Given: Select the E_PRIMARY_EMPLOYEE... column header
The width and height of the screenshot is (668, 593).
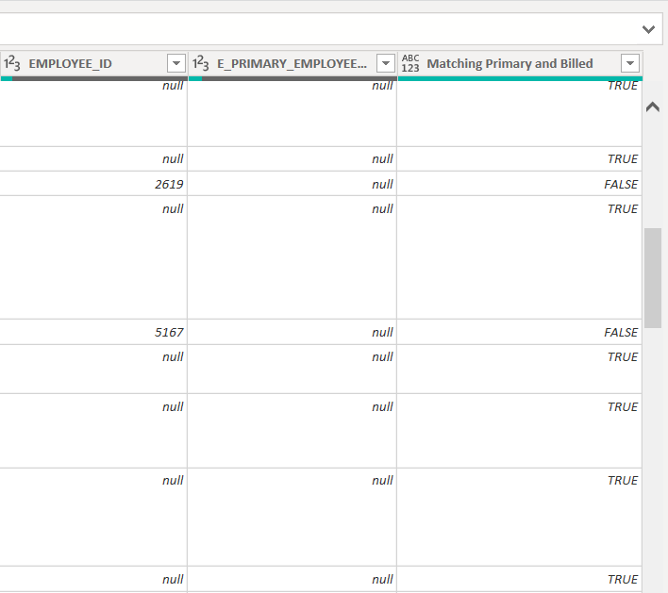Looking at the screenshot, I should (x=292, y=63).
